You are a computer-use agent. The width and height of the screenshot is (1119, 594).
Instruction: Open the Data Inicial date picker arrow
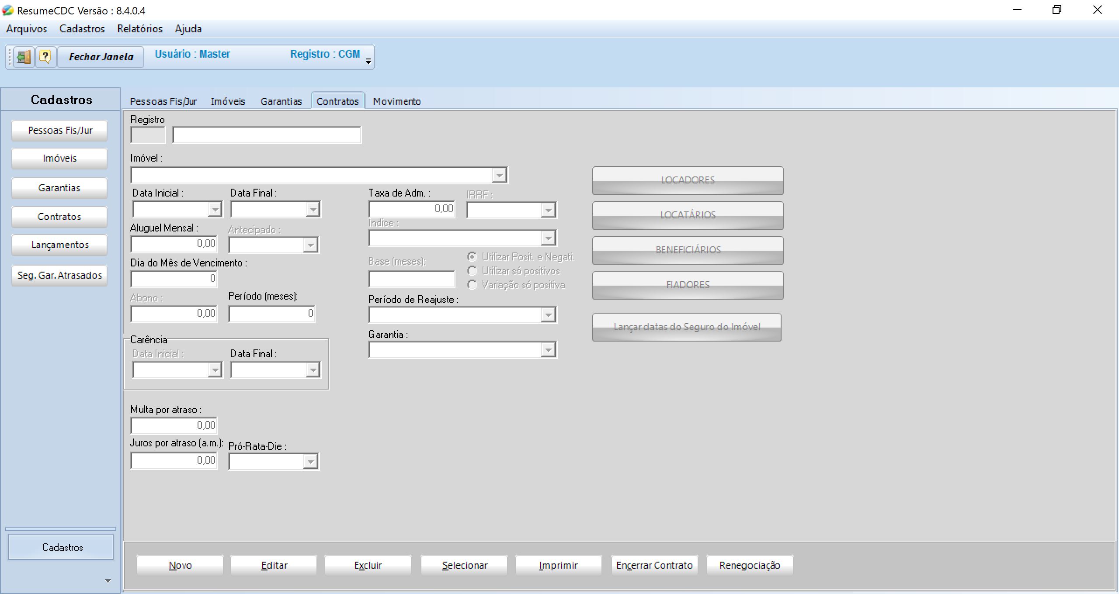click(x=215, y=209)
